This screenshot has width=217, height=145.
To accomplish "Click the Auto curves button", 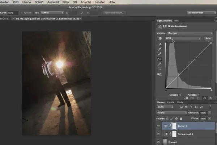I will (208, 38).
